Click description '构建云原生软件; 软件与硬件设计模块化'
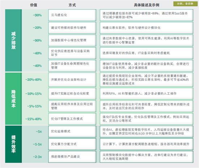Viewport: 199px width, 168px height. coord(147,28)
